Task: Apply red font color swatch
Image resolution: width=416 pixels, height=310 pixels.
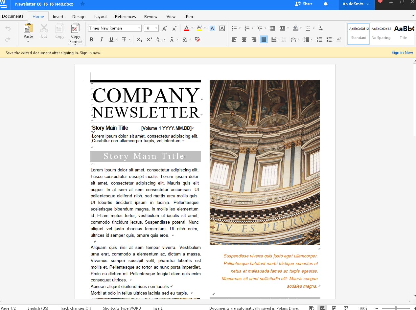Action: tap(187, 28)
